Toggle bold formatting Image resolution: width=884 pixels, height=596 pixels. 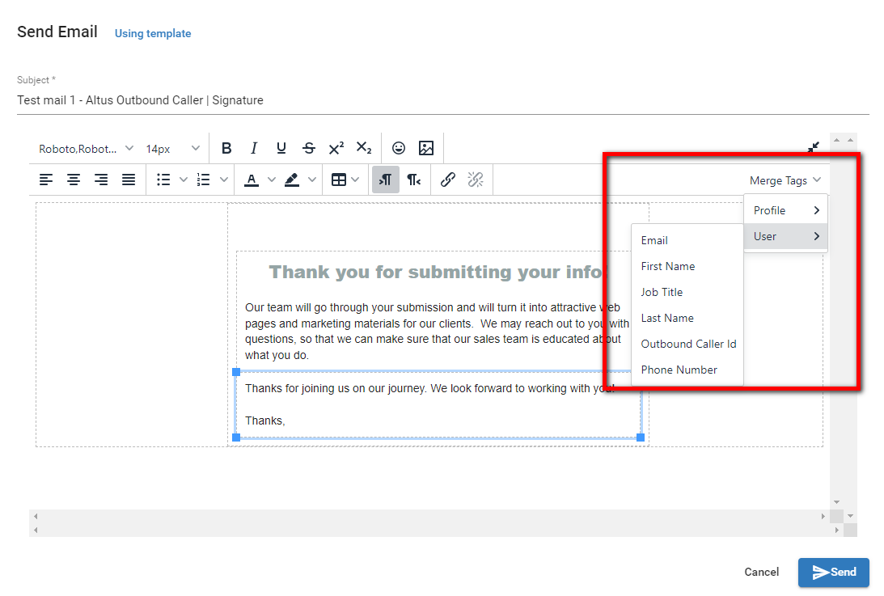click(226, 148)
